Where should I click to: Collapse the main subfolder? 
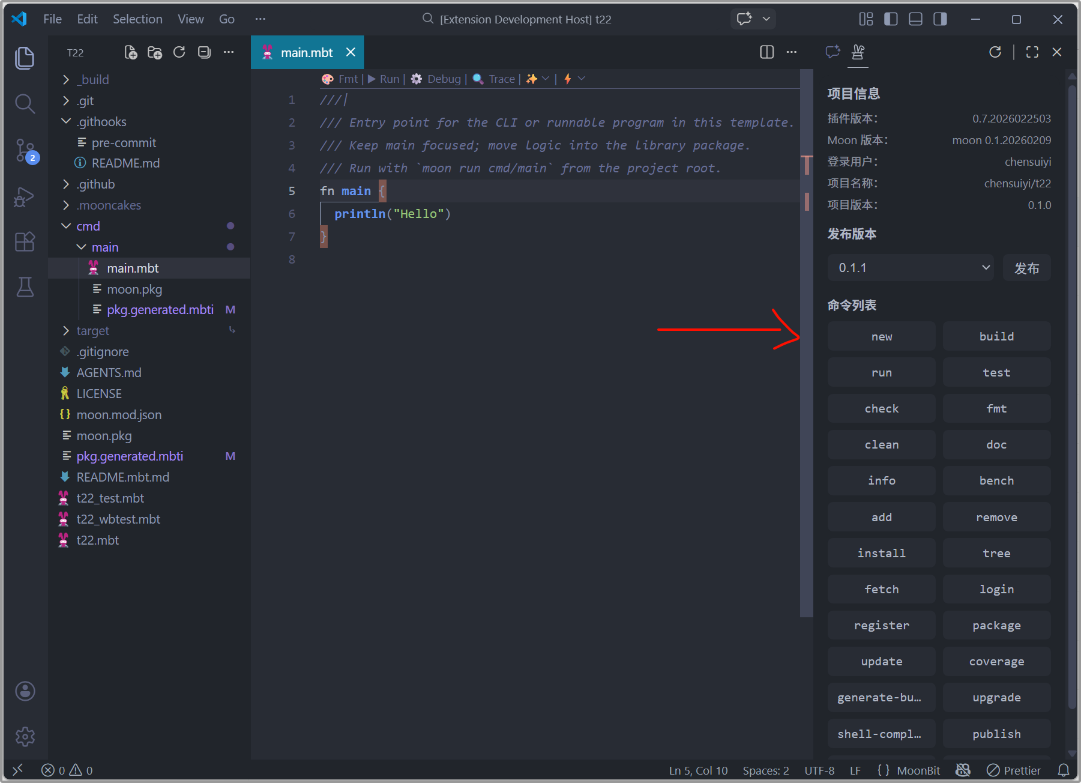pos(149,247)
